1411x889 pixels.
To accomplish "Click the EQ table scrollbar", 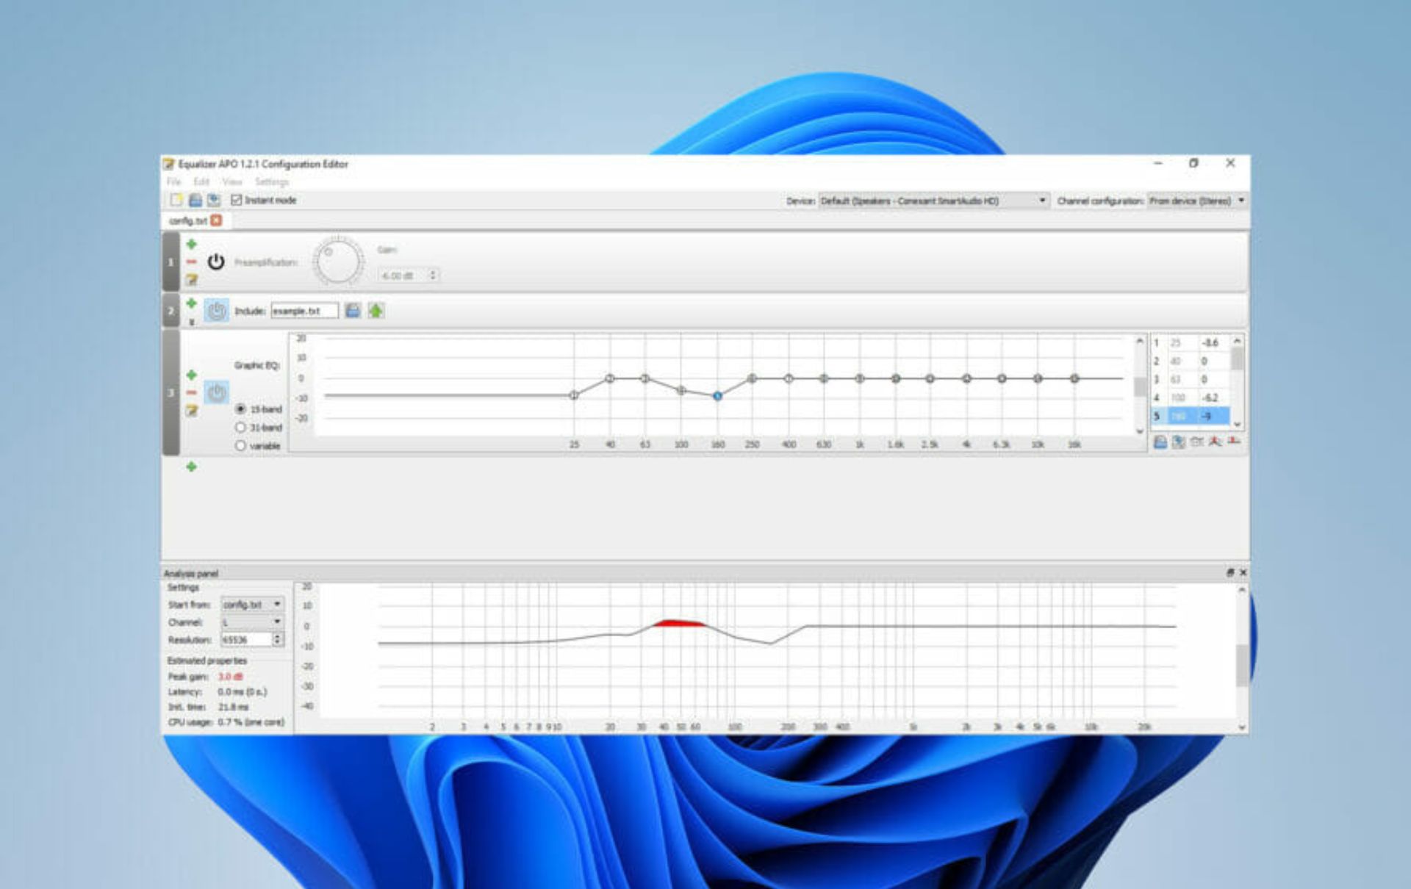I will [x=1238, y=382].
